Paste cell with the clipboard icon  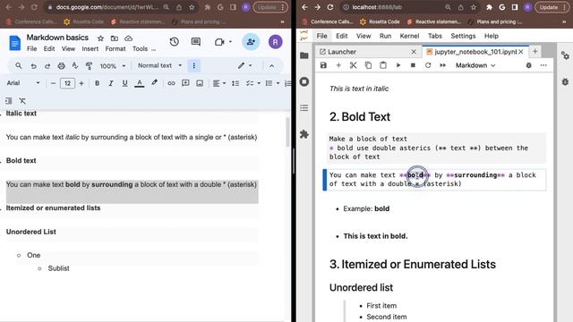tap(383, 65)
